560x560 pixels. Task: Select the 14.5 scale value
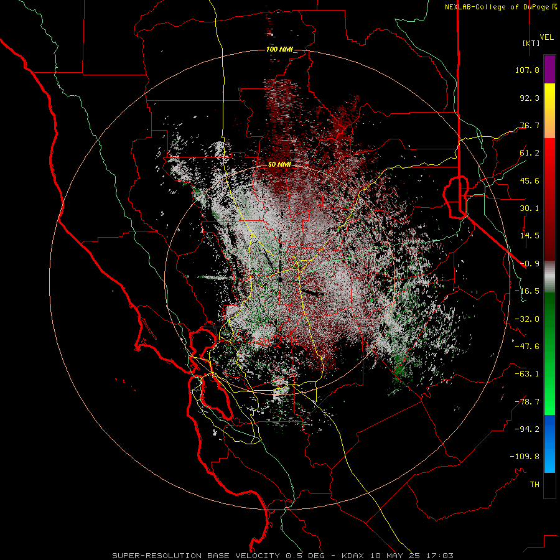click(x=530, y=236)
